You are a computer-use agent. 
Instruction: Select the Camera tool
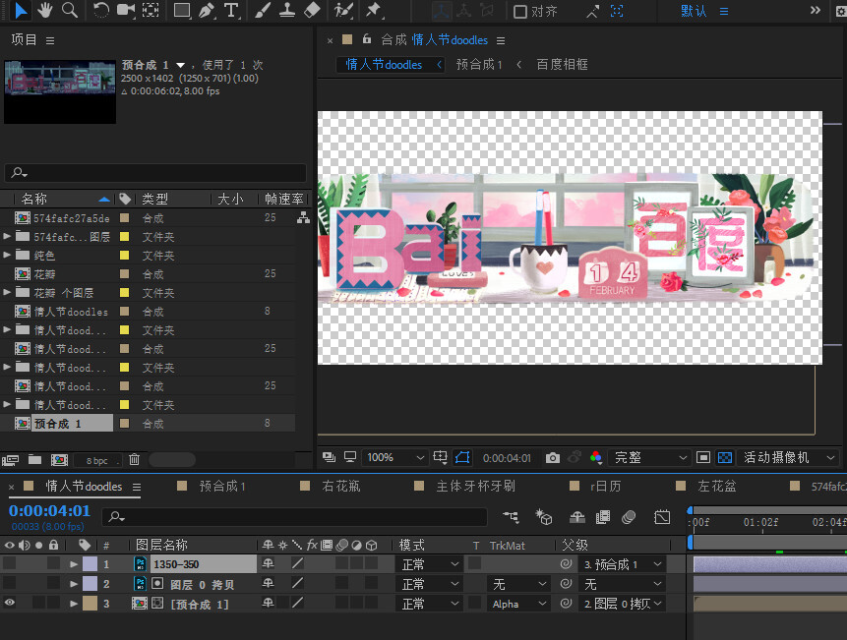coord(126,10)
